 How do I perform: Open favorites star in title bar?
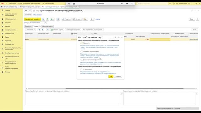point(177,3)
